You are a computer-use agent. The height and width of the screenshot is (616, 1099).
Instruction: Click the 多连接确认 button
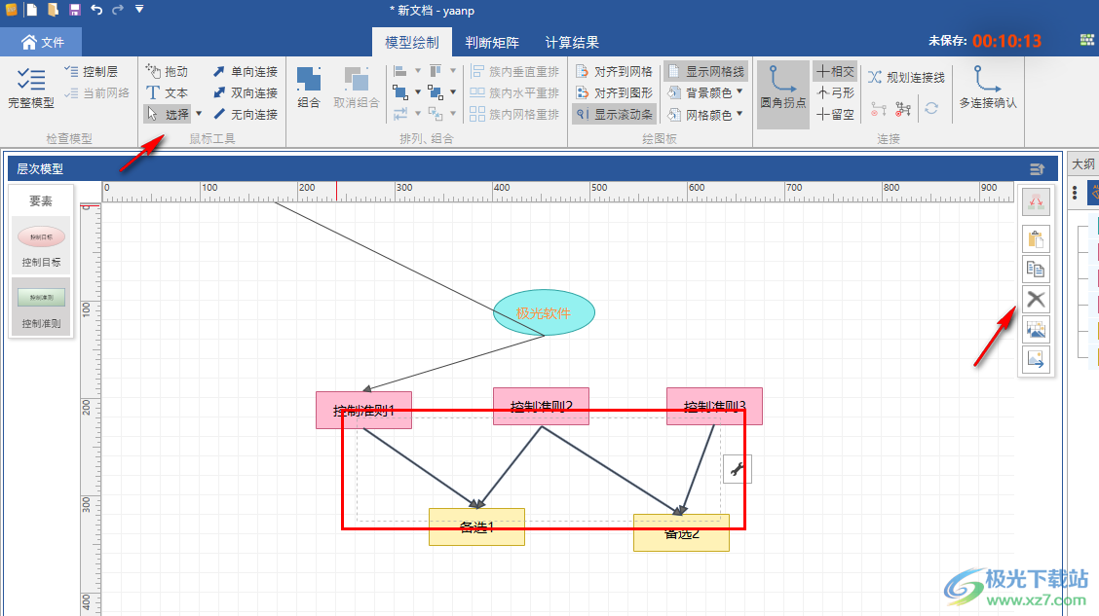coord(988,88)
